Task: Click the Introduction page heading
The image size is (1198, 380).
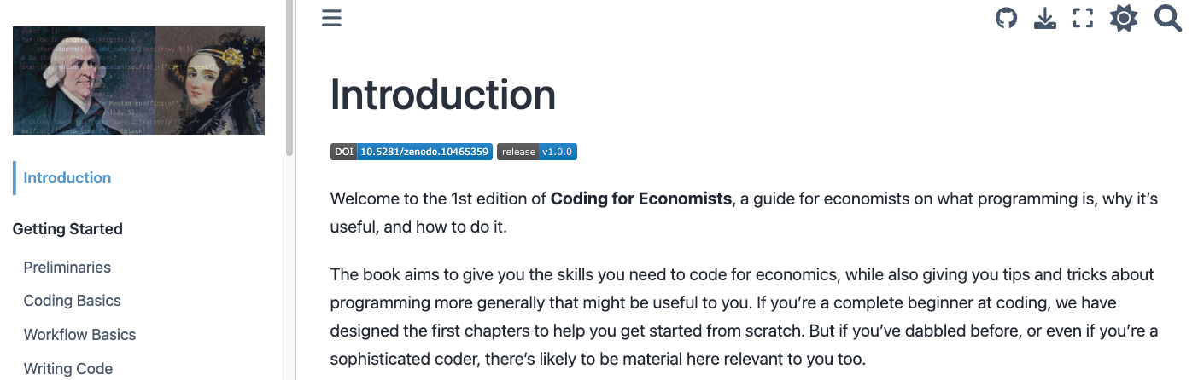Action: click(442, 95)
